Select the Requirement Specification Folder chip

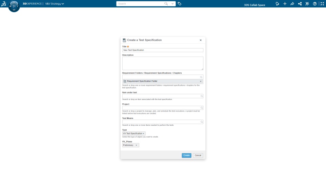click(163, 81)
